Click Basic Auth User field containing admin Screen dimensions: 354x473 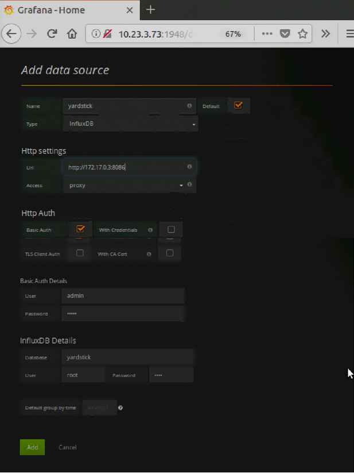123,296
